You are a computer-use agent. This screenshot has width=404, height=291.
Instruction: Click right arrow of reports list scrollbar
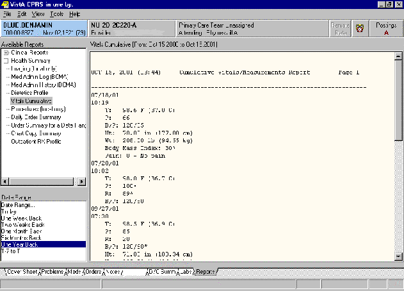81,181
